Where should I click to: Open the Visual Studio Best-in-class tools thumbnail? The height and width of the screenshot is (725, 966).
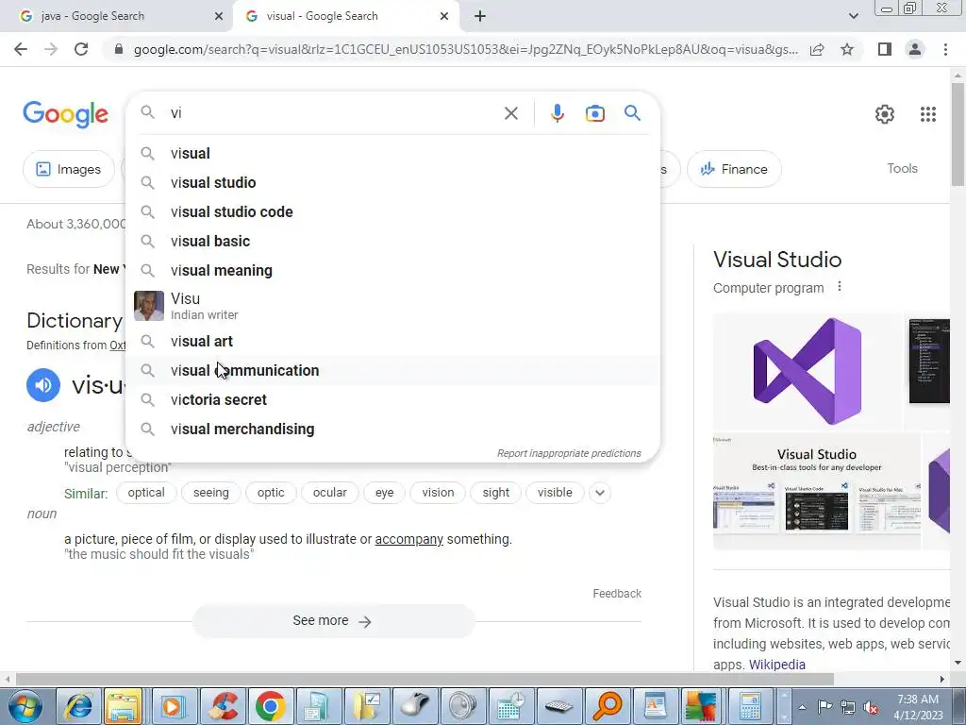pyautogui.click(x=817, y=491)
